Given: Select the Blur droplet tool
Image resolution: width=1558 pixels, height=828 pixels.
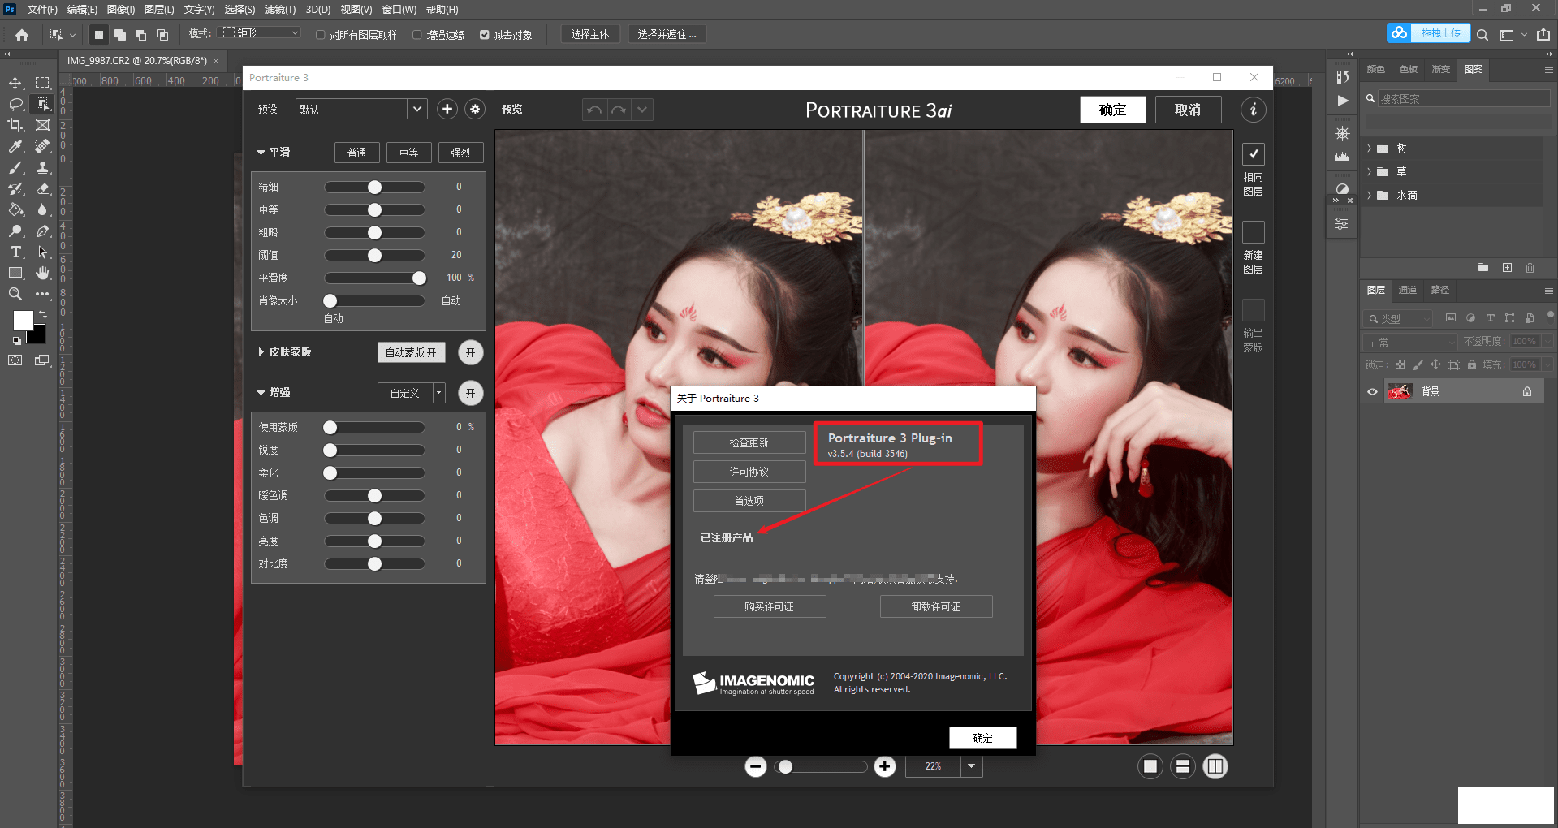Looking at the screenshot, I should click(x=42, y=209).
